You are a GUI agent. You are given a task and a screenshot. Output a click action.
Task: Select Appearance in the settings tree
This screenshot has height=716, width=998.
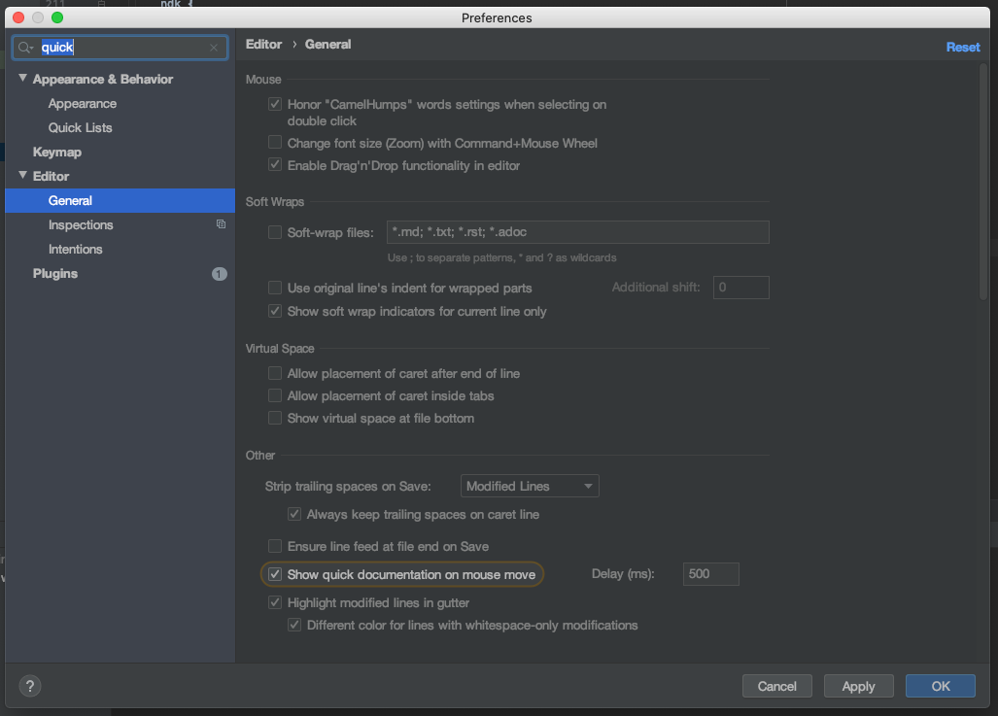click(x=82, y=103)
